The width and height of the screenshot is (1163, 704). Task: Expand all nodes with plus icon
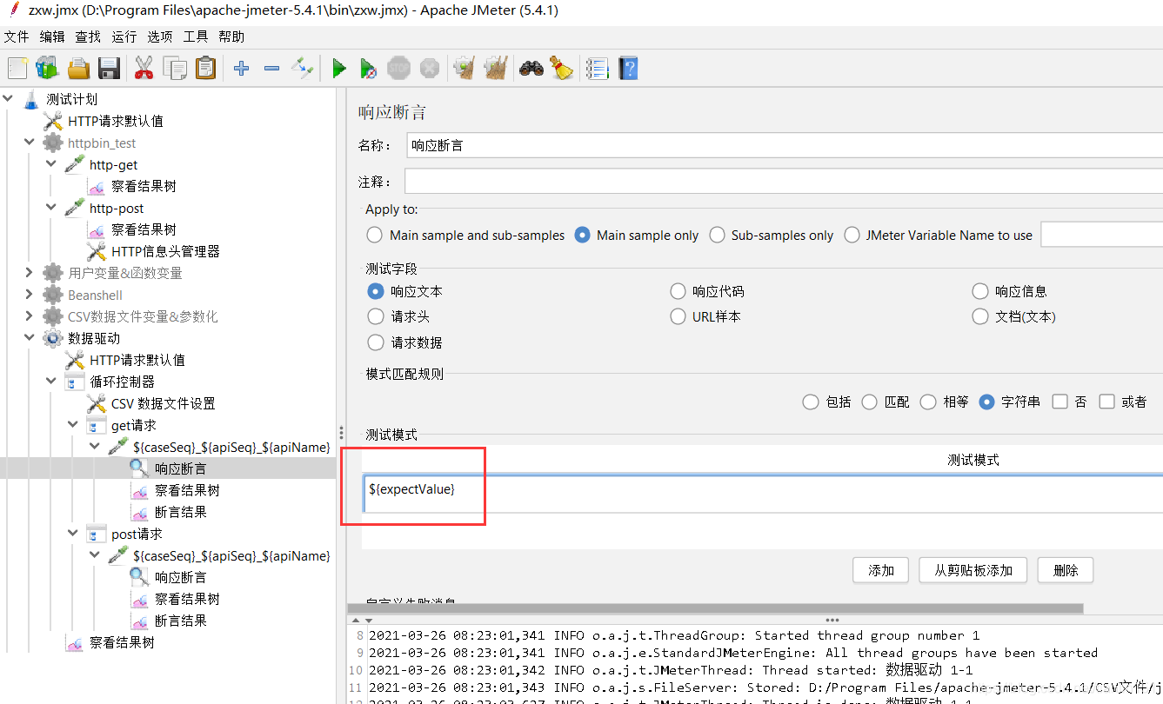pos(242,68)
